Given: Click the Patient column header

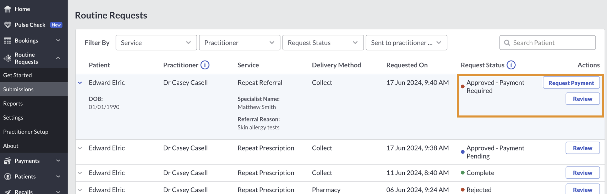Looking at the screenshot, I should 99,65.
